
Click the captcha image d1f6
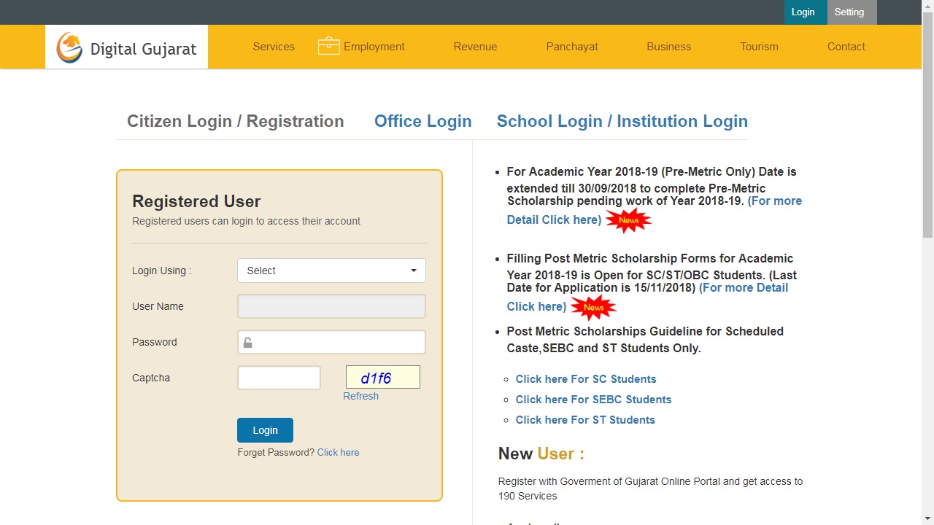click(382, 377)
